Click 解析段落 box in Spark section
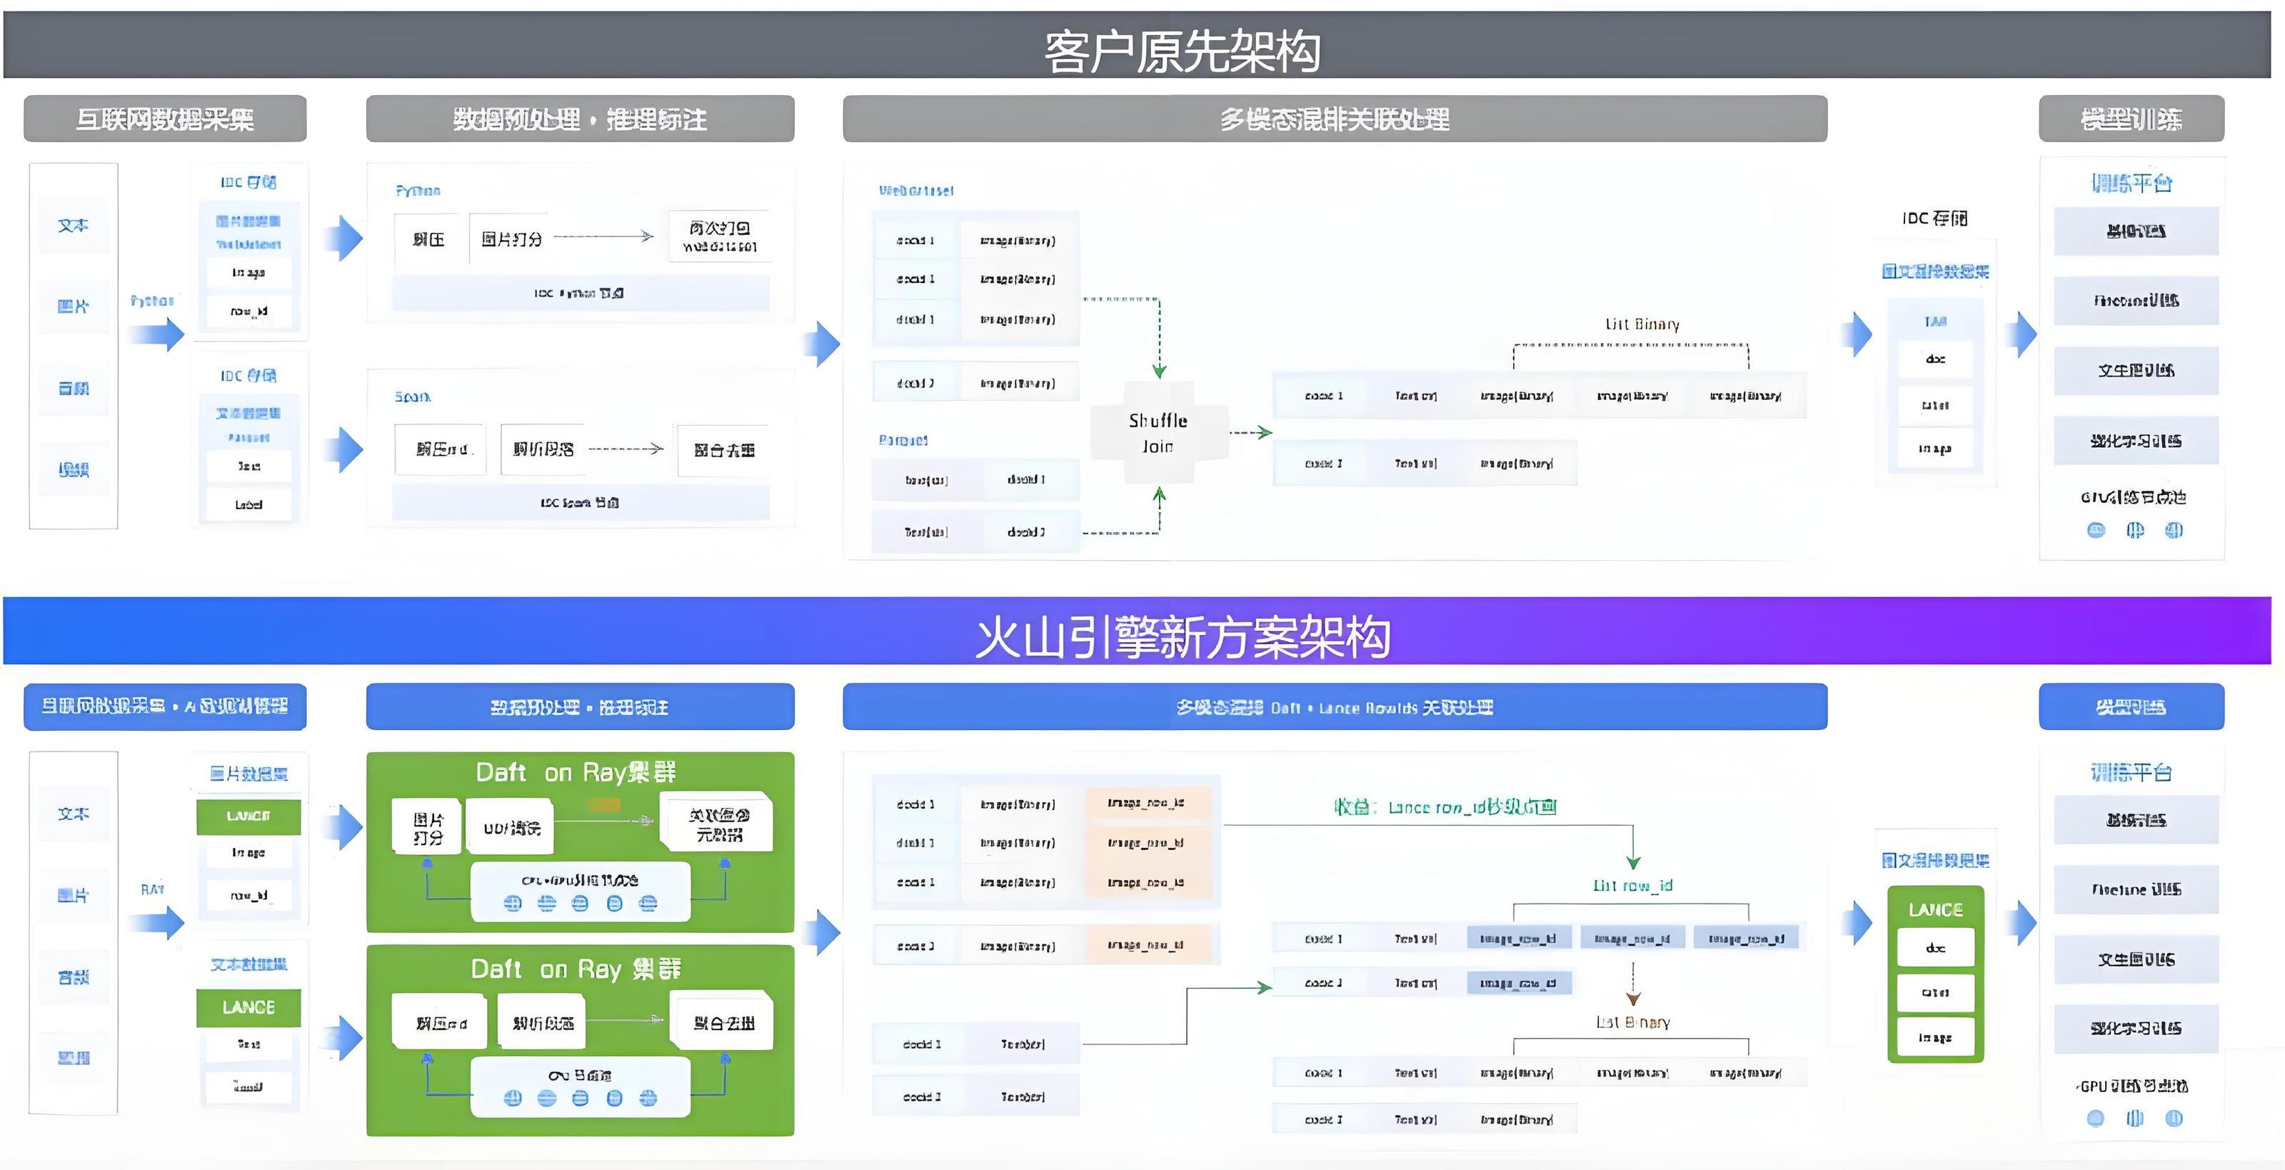The height and width of the screenshot is (1170, 2285). (543, 450)
